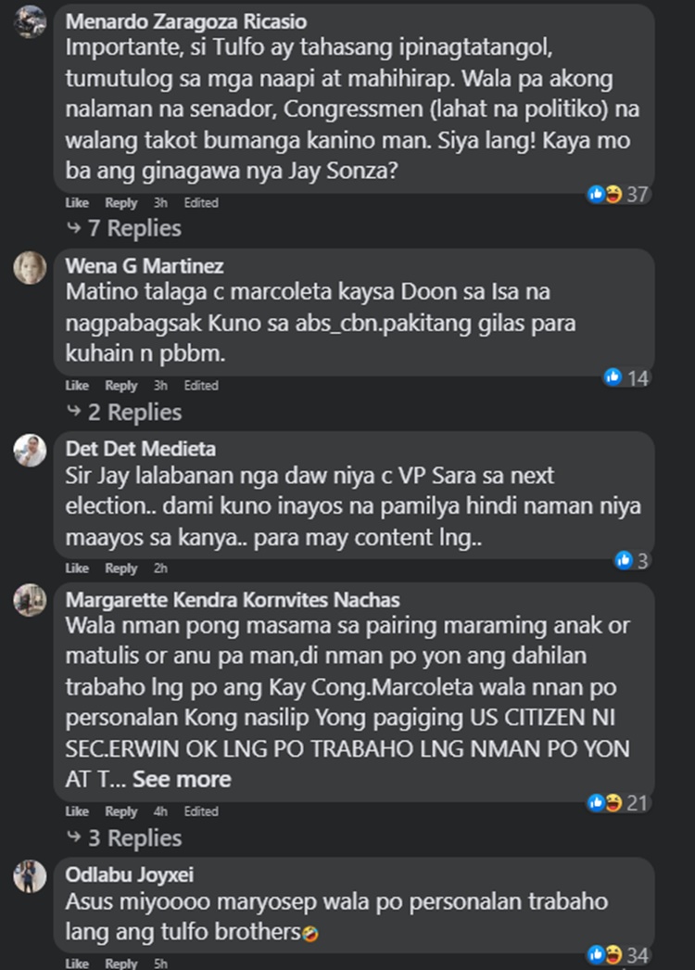
Task: Click the thumbs-up icon beside the 34 count
Action: click(x=595, y=951)
